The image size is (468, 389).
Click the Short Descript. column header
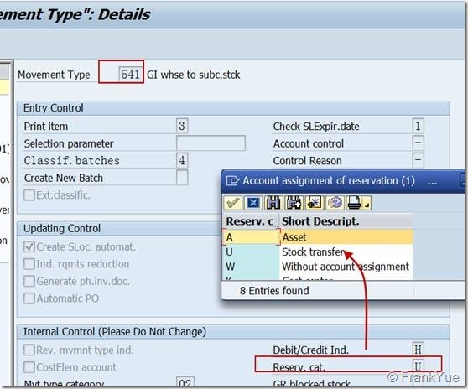point(346,221)
